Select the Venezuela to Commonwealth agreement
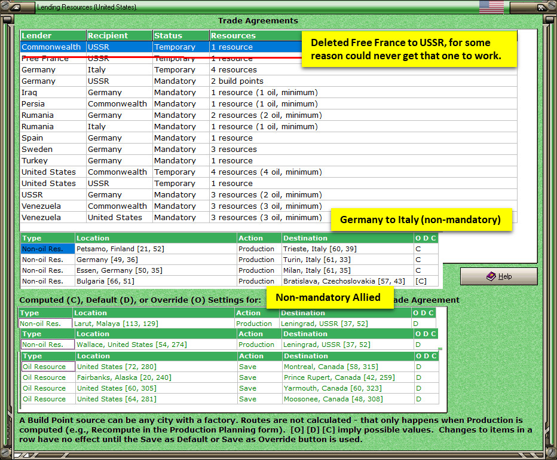 [x=268, y=206]
